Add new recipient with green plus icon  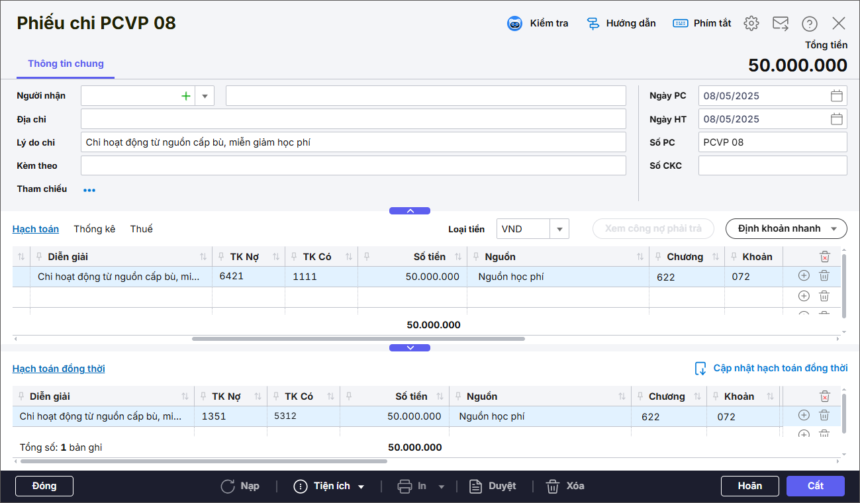click(186, 96)
